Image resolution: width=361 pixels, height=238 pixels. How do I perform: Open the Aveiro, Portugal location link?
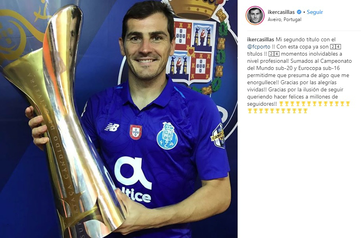284,19
